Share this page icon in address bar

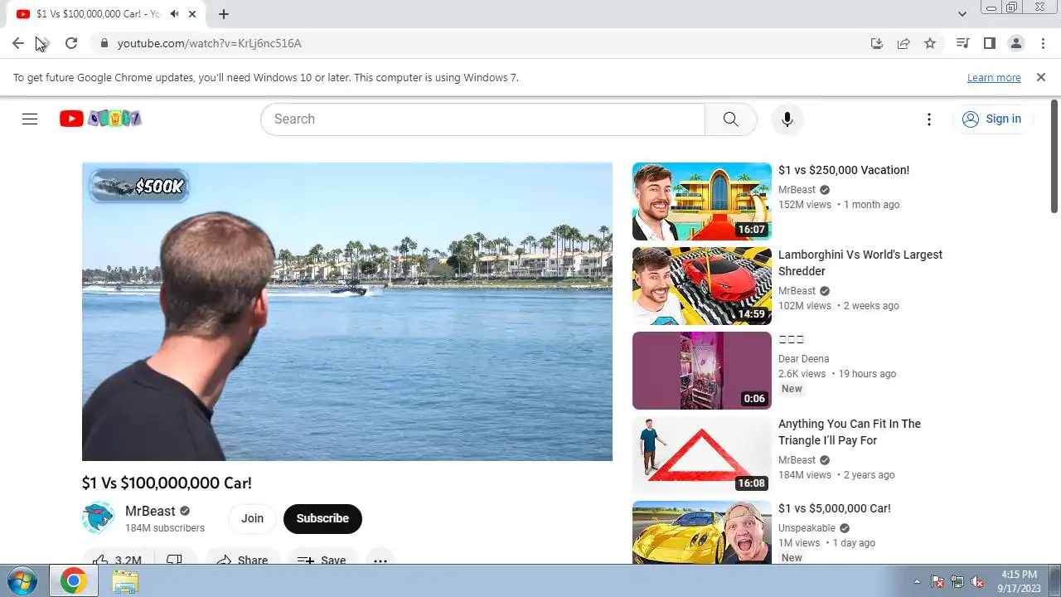click(904, 43)
